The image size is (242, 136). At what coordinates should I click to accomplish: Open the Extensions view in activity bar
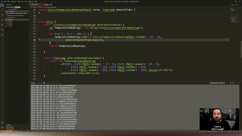pyautogui.click(x=2, y=25)
